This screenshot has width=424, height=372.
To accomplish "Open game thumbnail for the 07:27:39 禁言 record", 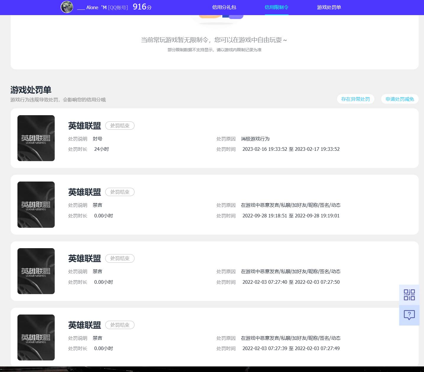I will [x=36, y=337].
